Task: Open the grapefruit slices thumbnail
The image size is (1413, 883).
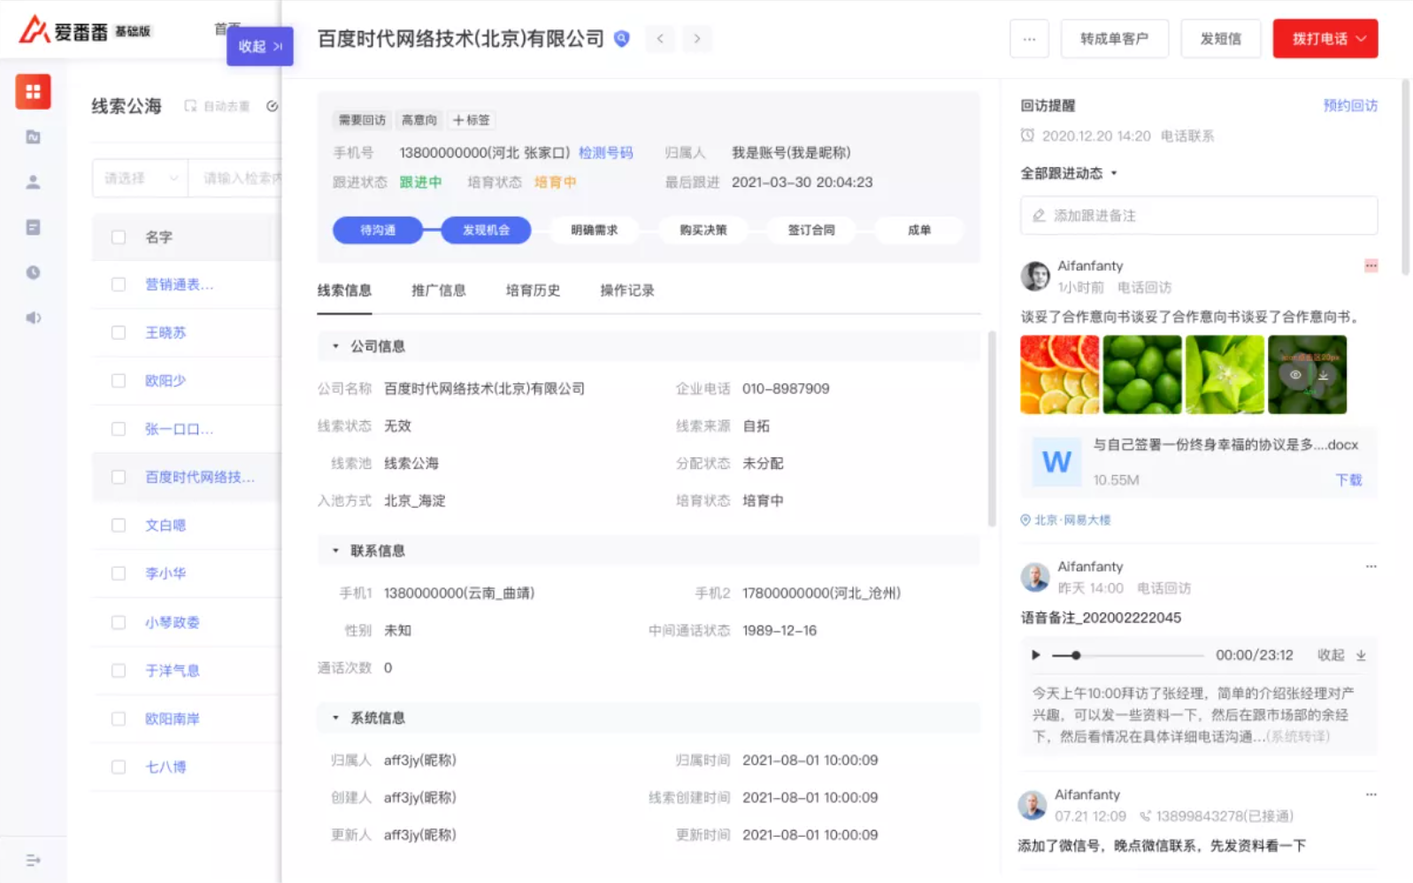Action: [1059, 374]
